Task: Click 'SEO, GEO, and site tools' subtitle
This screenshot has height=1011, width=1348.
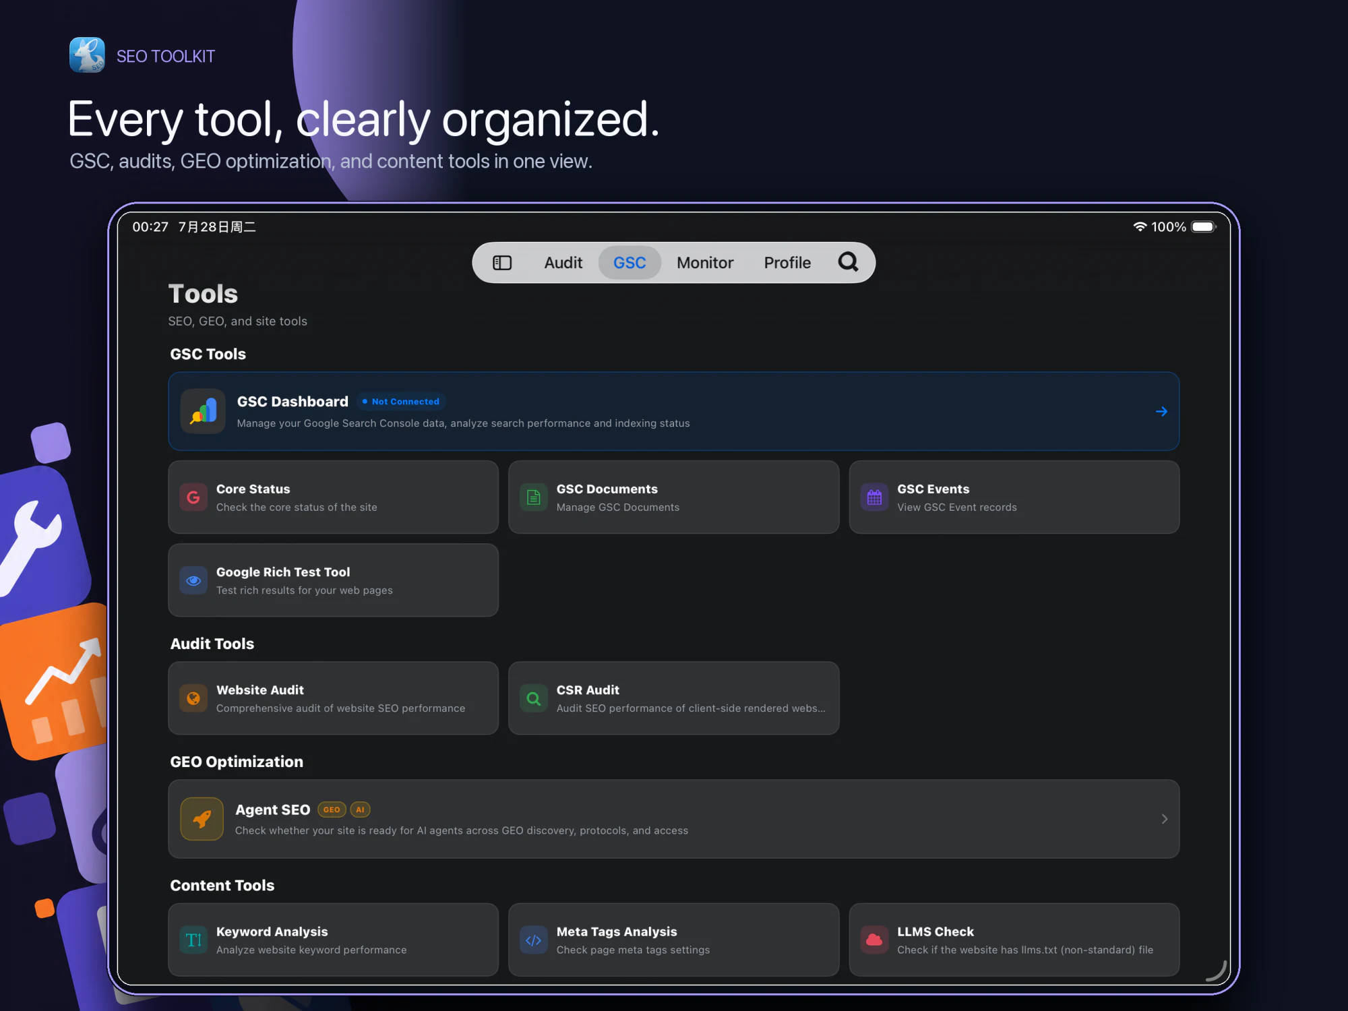Action: 237,321
